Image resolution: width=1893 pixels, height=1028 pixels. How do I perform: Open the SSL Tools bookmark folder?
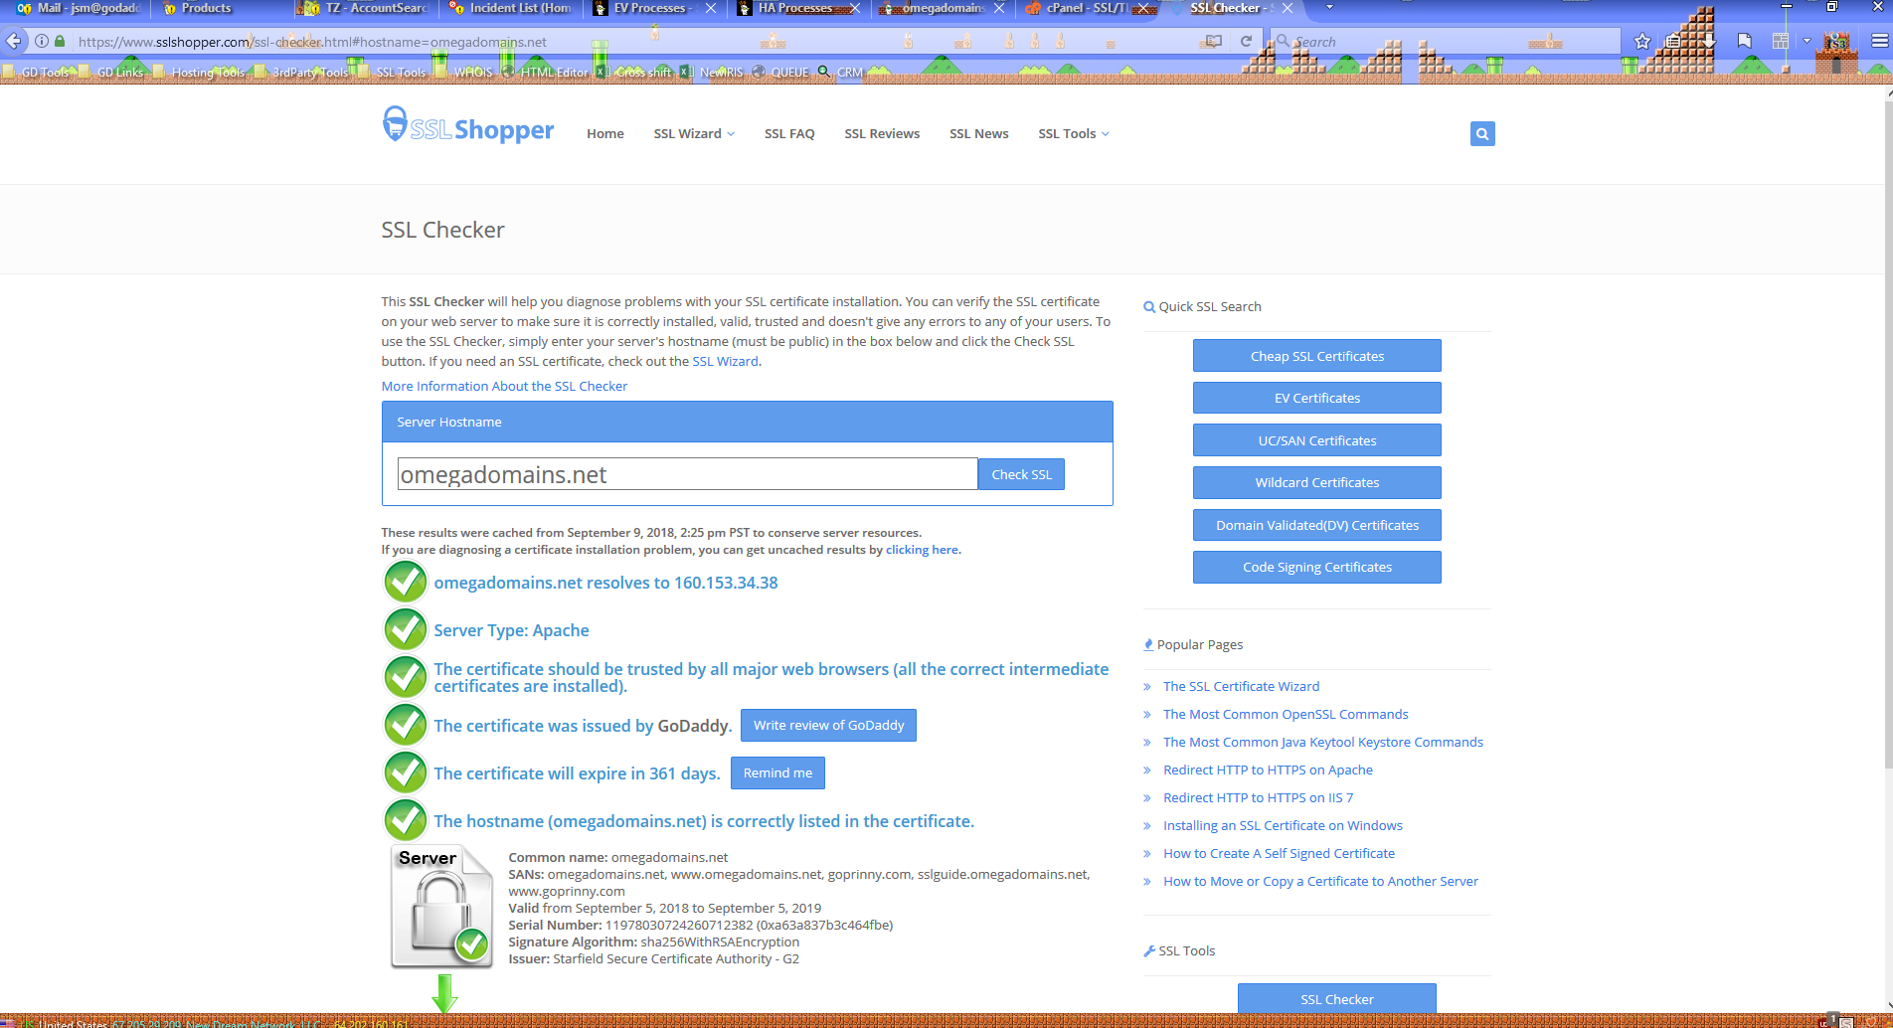pos(392,72)
